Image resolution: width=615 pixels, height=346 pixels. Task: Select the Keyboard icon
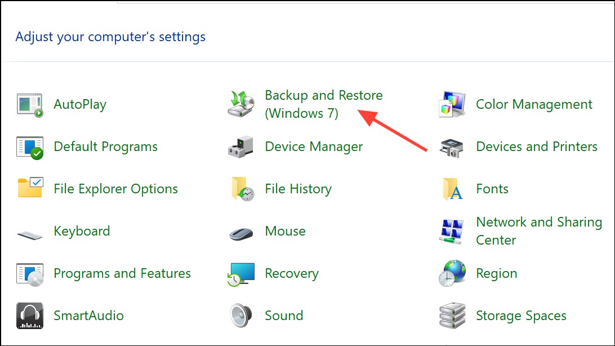pos(30,232)
